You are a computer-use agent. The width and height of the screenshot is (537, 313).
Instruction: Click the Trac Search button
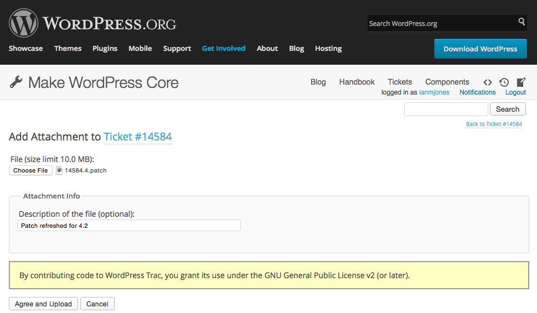[508, 109]
